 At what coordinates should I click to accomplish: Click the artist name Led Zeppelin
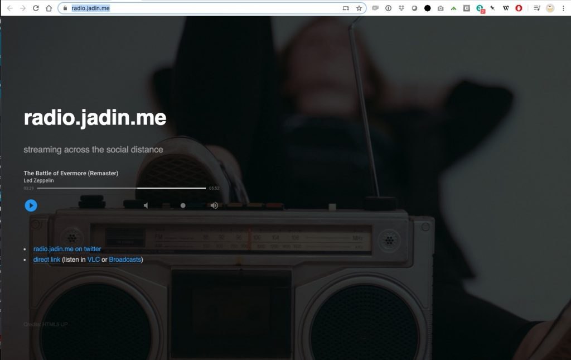pos(38,180)
